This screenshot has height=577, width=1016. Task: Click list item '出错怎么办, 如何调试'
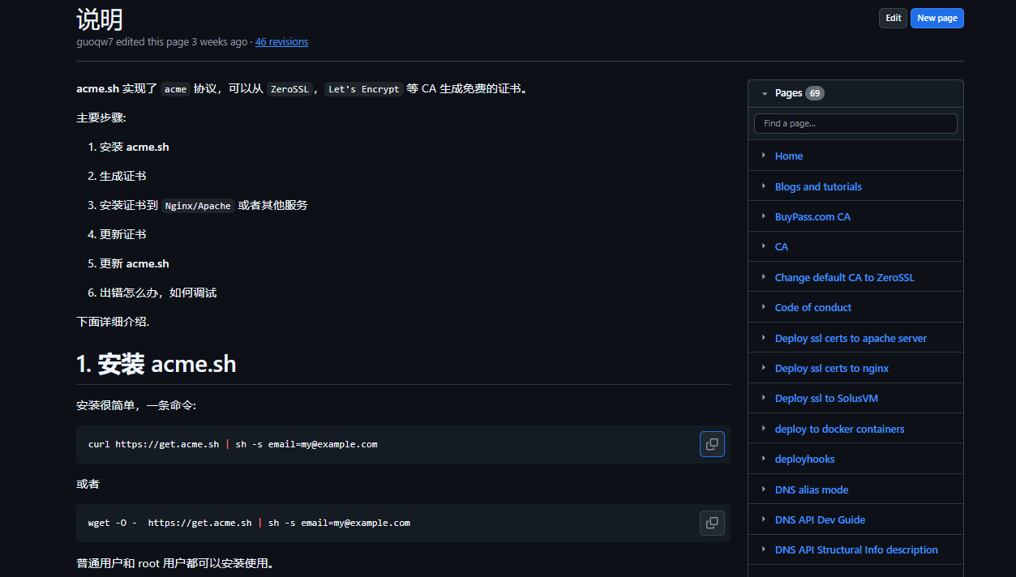(x=158, y=293)
